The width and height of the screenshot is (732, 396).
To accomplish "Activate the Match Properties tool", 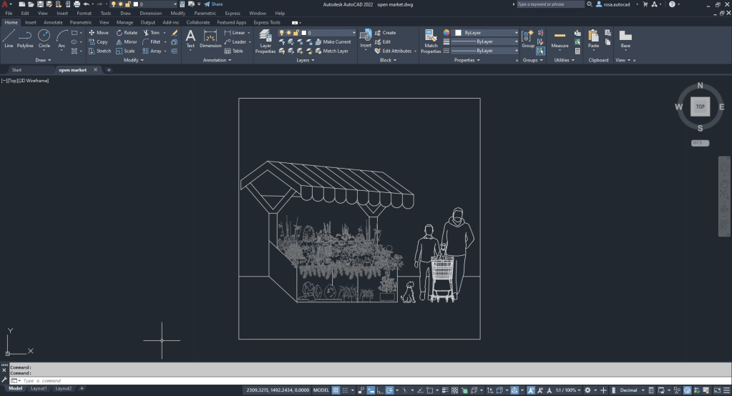I will coord(431,41).
